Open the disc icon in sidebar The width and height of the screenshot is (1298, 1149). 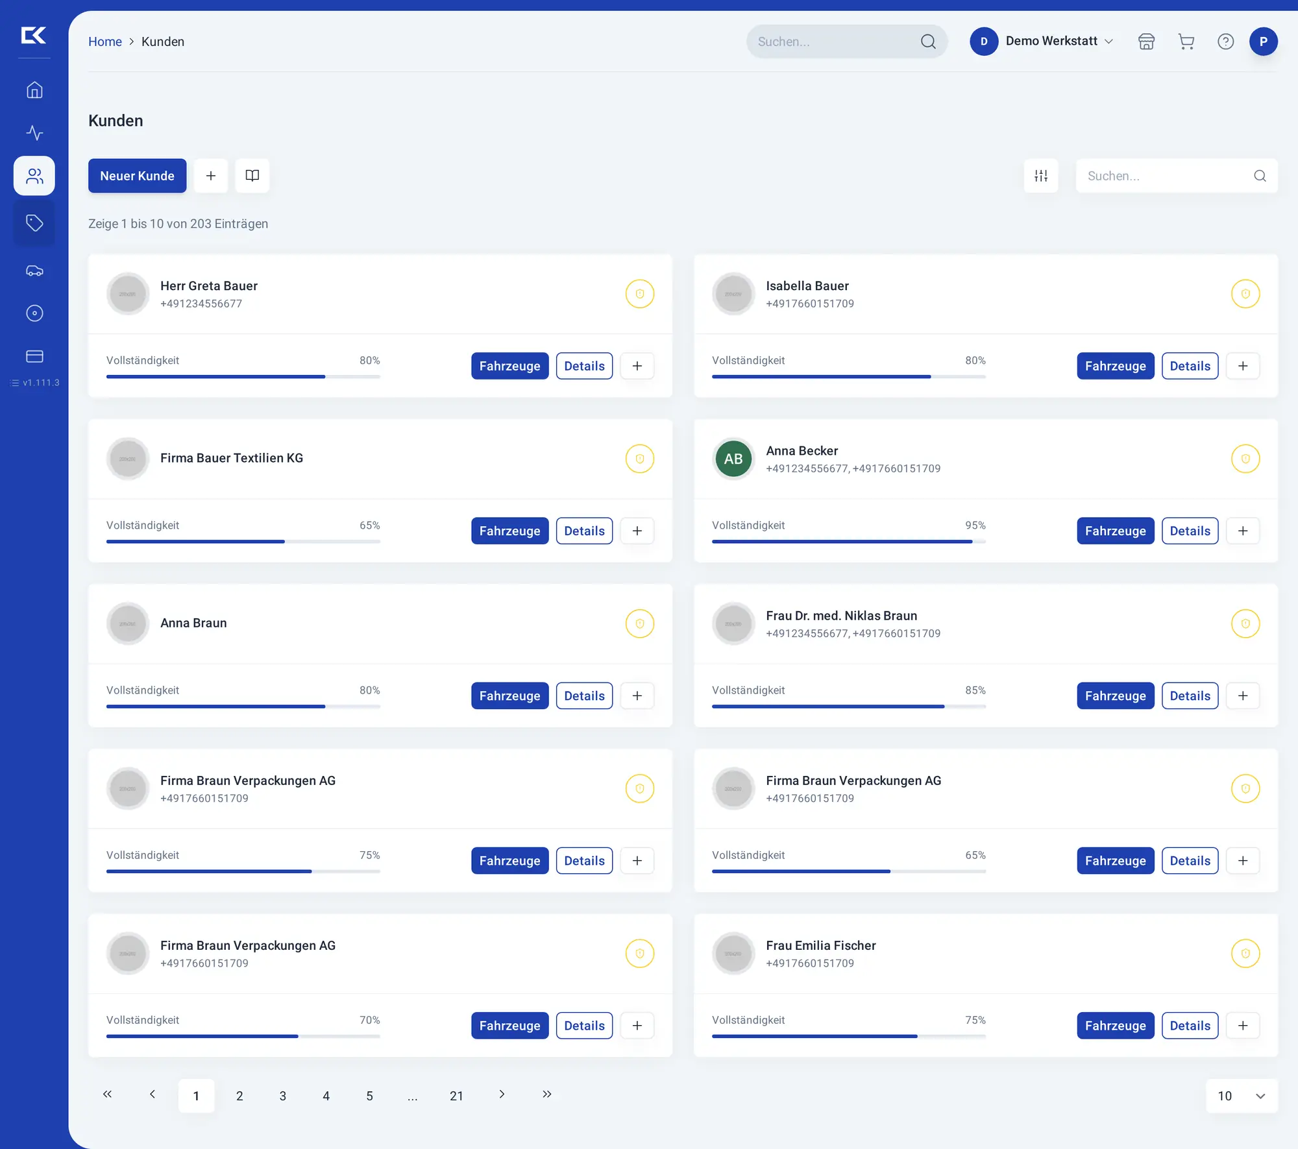tap(34, 313)
